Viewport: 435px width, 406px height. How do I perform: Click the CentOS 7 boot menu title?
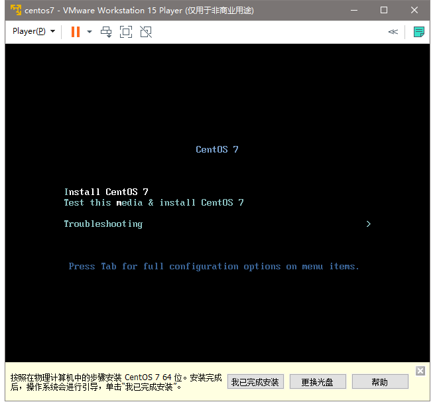[x=217, y=150]
